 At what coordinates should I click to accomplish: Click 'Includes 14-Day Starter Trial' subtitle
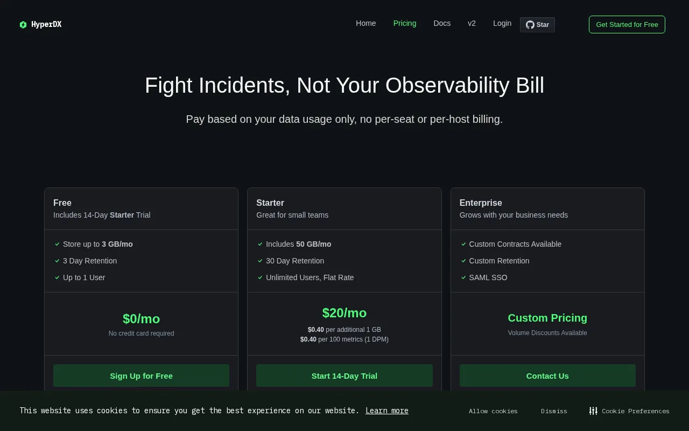pyautogui.click(x=102, y=215)
